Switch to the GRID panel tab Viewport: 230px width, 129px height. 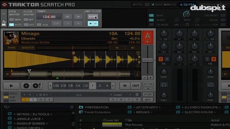6,101
